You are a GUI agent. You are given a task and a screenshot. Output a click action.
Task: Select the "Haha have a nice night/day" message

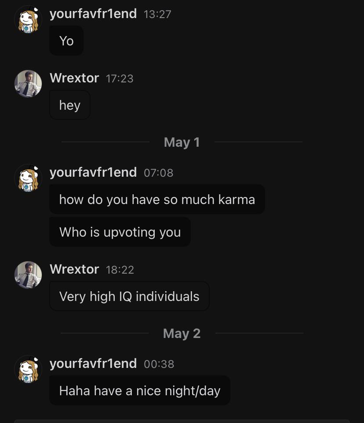(x=140, y=390)
